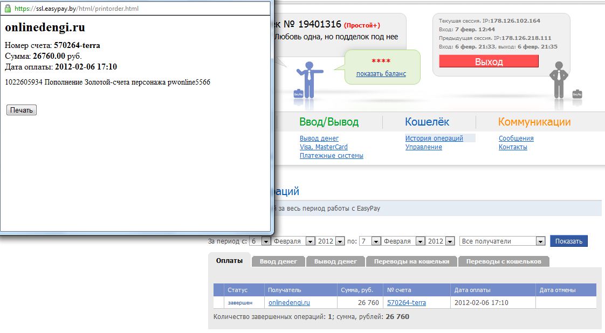Click the 26760.00 sum in popup
Screen dimensions: 605x333
[x=49, y=56]
